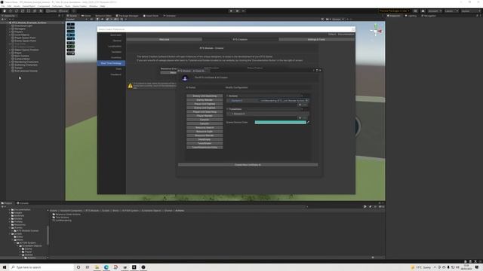Select the Scale tool in Unity toolbar

tap(23, 11)
